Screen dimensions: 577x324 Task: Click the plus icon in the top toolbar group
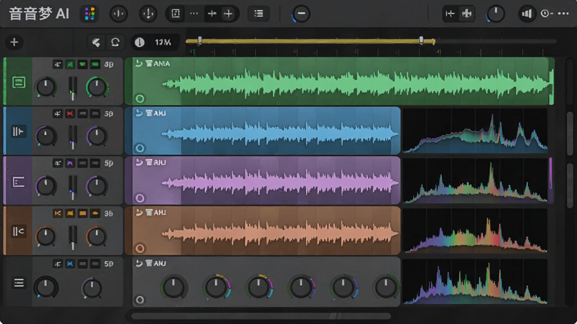pos(228,14)
